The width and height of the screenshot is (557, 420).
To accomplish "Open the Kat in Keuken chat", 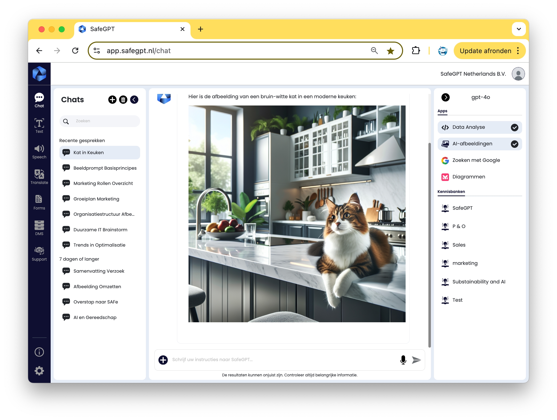I will [100, 153].
